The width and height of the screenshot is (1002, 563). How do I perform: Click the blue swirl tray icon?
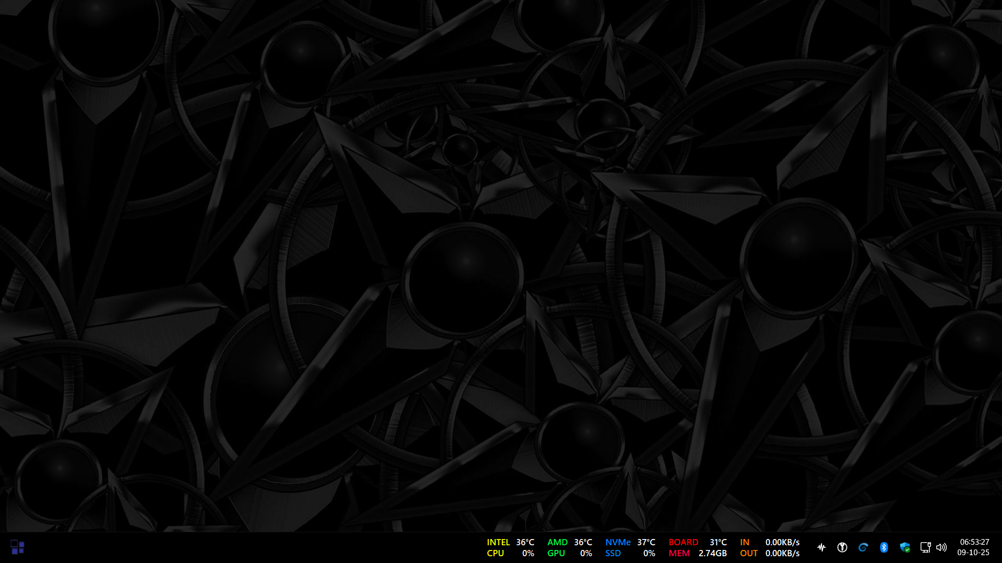863,547
